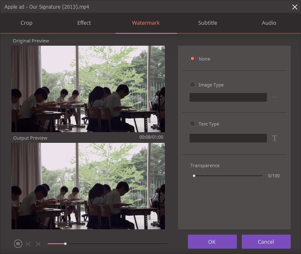Select the Image Type watermark option
The height and width of the screenshot is (254, 301).
pos(192,84)
